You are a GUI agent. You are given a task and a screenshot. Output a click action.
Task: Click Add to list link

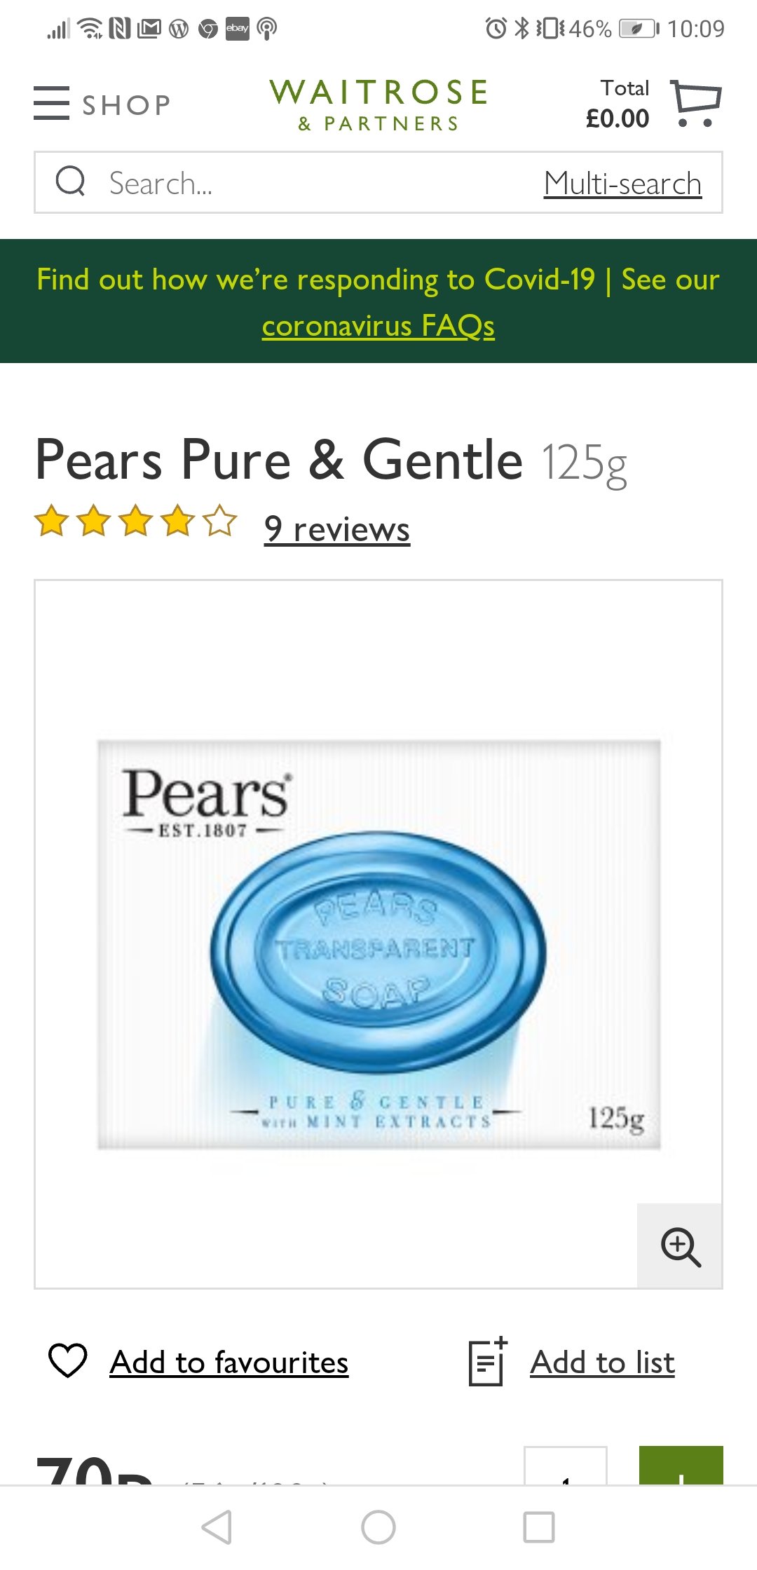click(603, 1363)
